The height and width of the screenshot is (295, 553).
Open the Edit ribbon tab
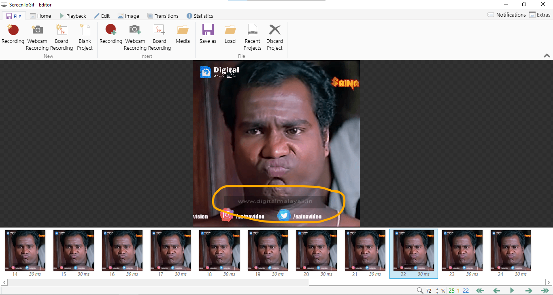pyautogui.click(x=102, y=16)
